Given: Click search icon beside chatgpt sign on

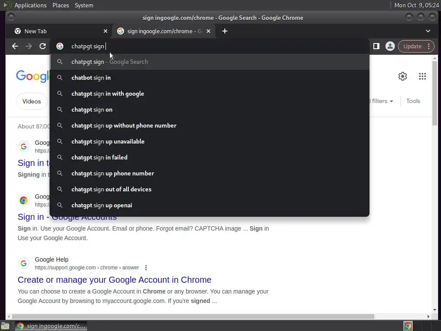Looking at the screenshot, I should pos(59,109).
